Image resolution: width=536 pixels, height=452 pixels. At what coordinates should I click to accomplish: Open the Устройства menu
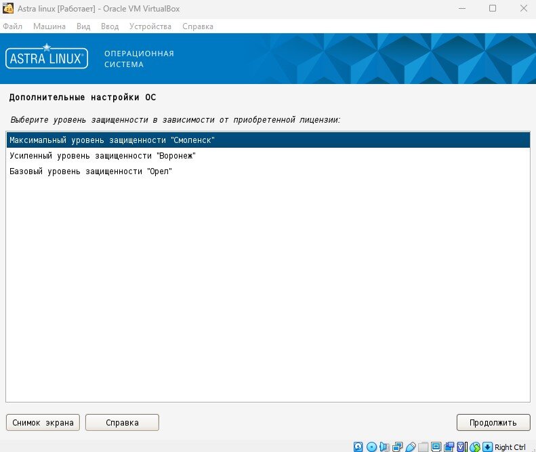click(150, 26)
